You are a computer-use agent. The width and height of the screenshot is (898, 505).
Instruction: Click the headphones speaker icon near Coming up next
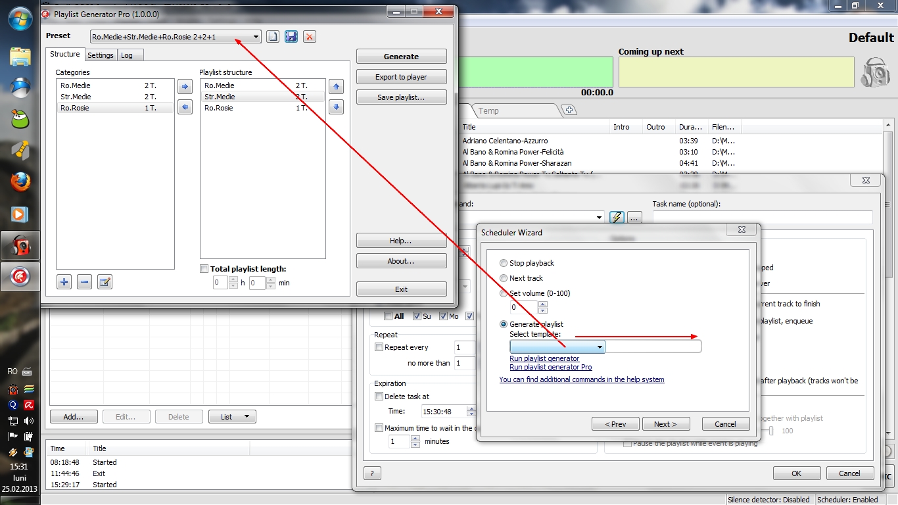(876, 71)
